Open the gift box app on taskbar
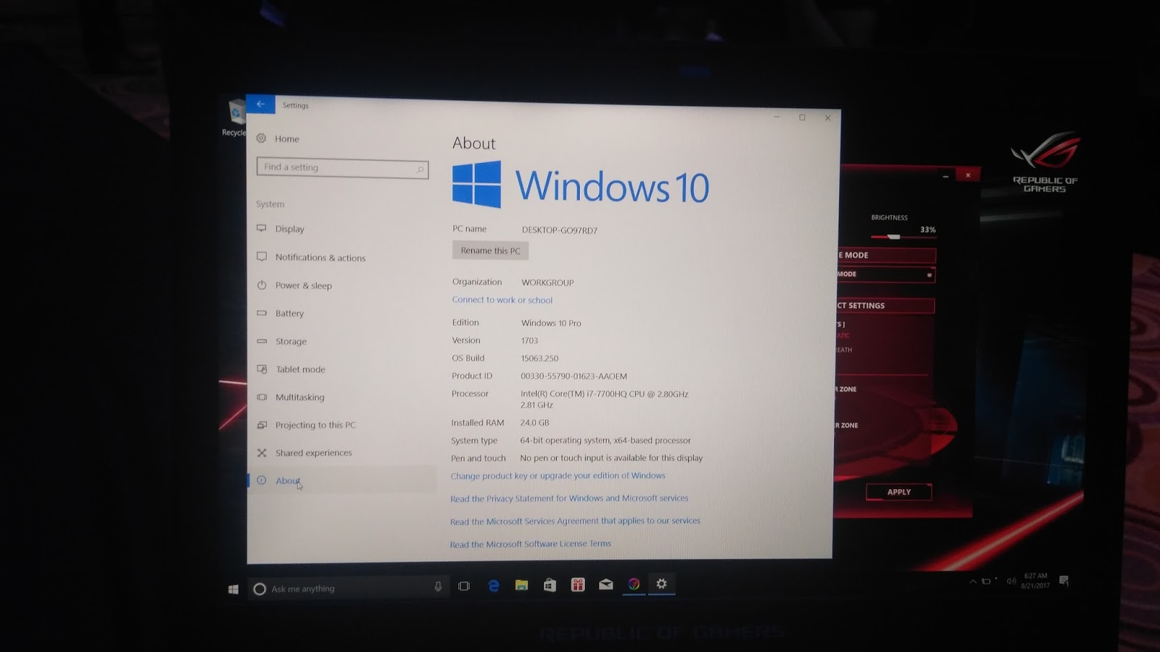 click(x=578, y=585)
